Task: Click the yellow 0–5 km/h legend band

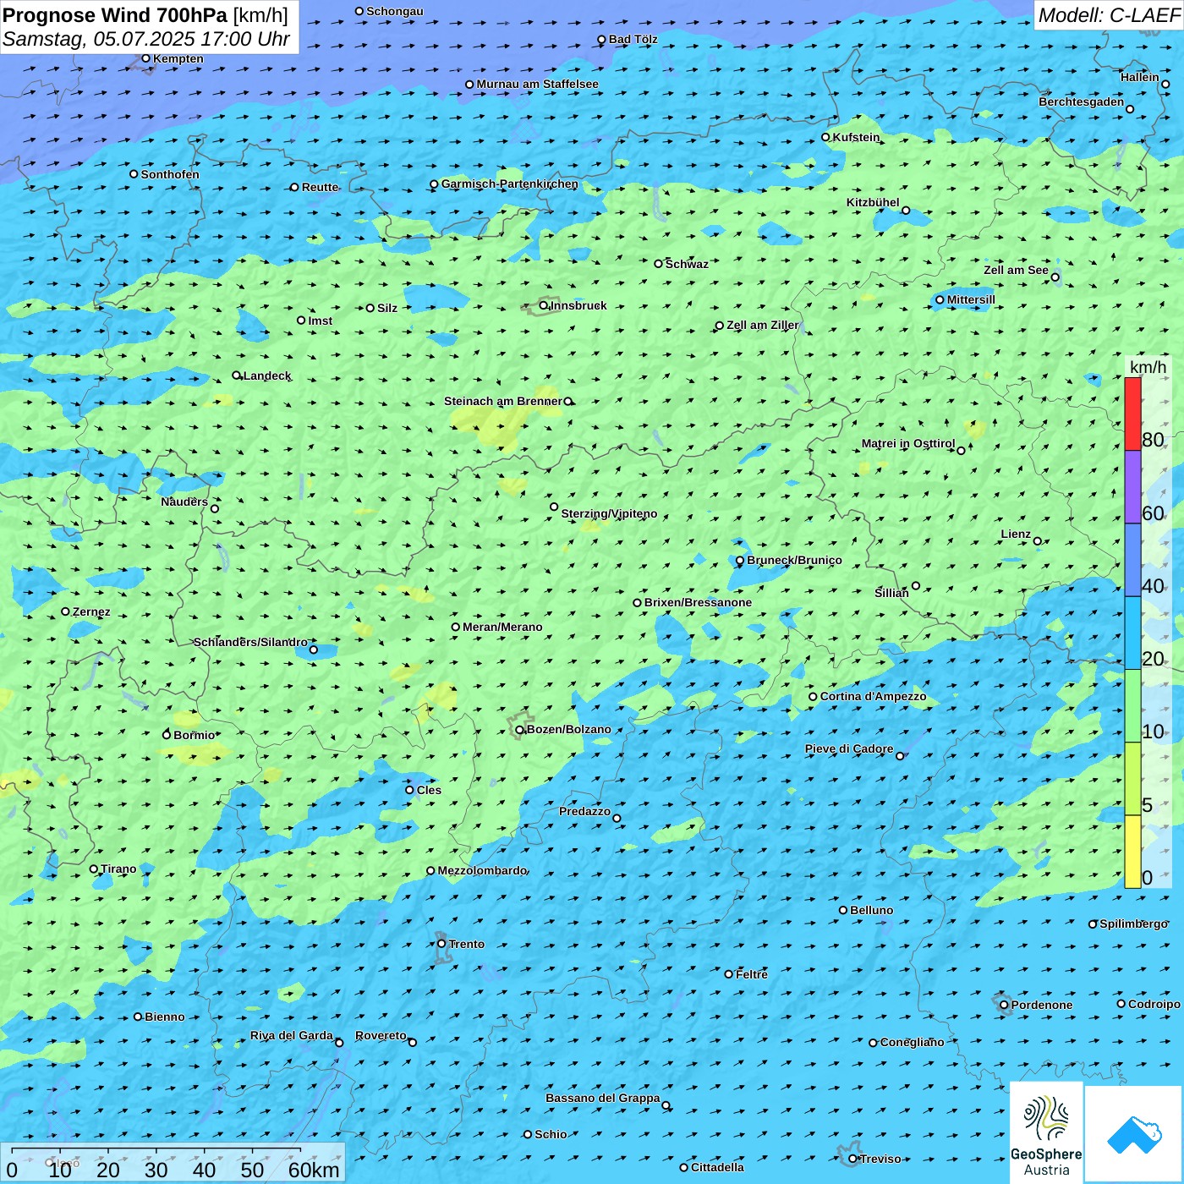Action: (1132, 851)
